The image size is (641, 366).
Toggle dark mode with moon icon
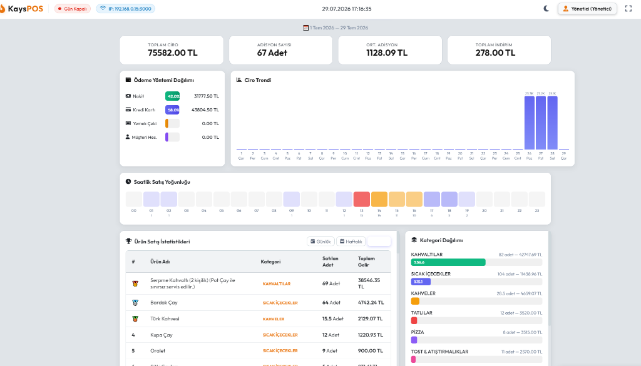tap(546, 9)
